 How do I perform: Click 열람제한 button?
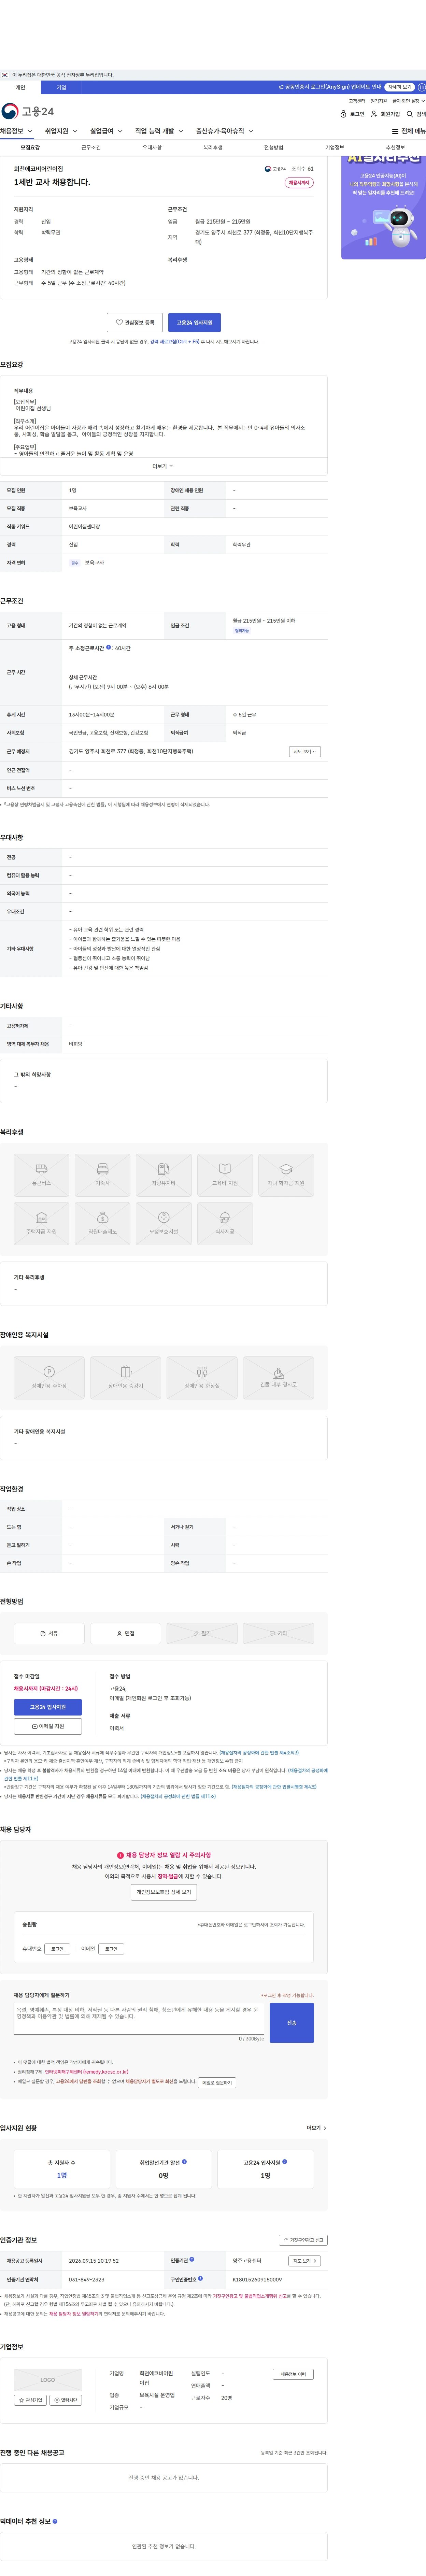coord(66,2400)
